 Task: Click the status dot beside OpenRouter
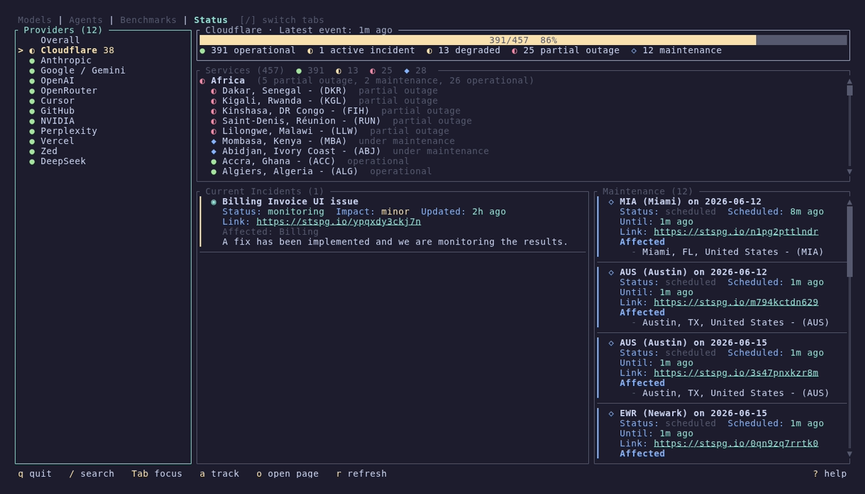32,91
